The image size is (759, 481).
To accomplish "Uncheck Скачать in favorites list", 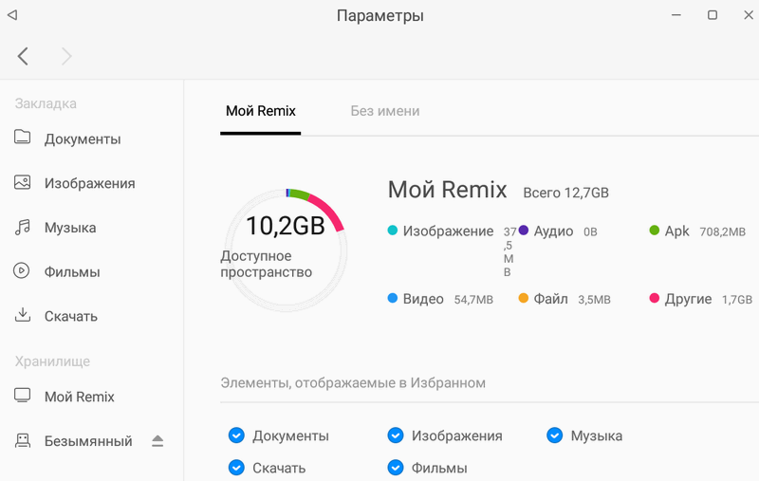I will coord(236,468).
